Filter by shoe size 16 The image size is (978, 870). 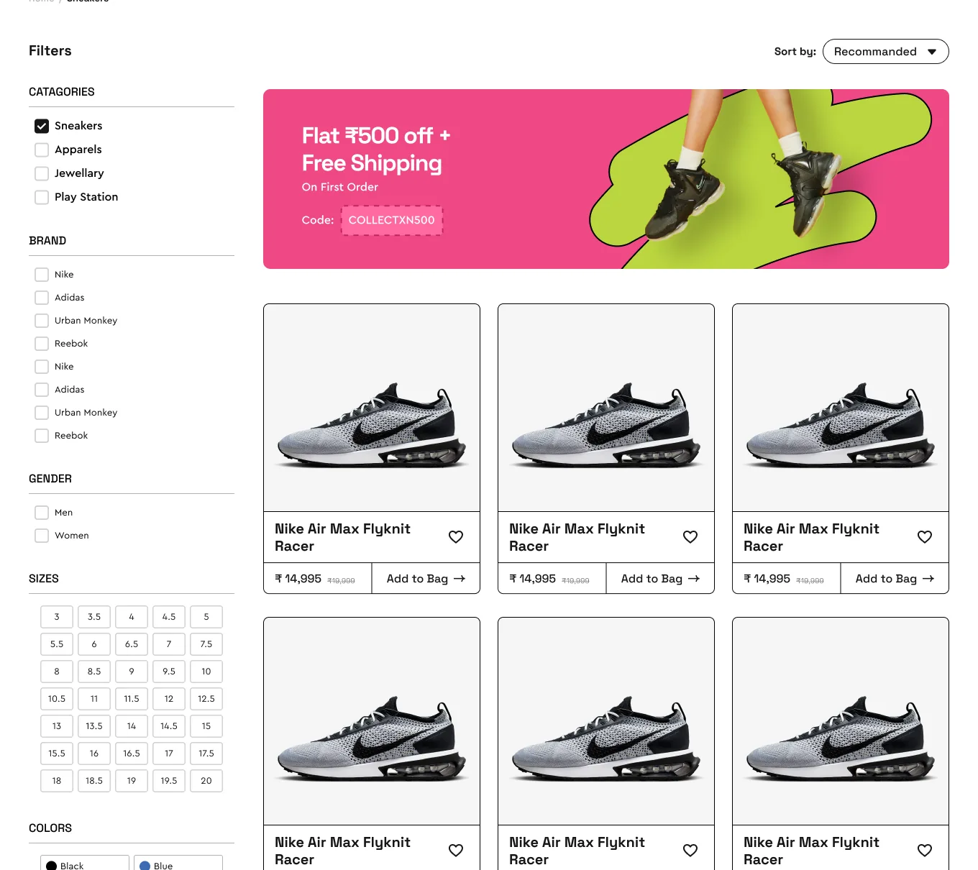tap(94, 754)
